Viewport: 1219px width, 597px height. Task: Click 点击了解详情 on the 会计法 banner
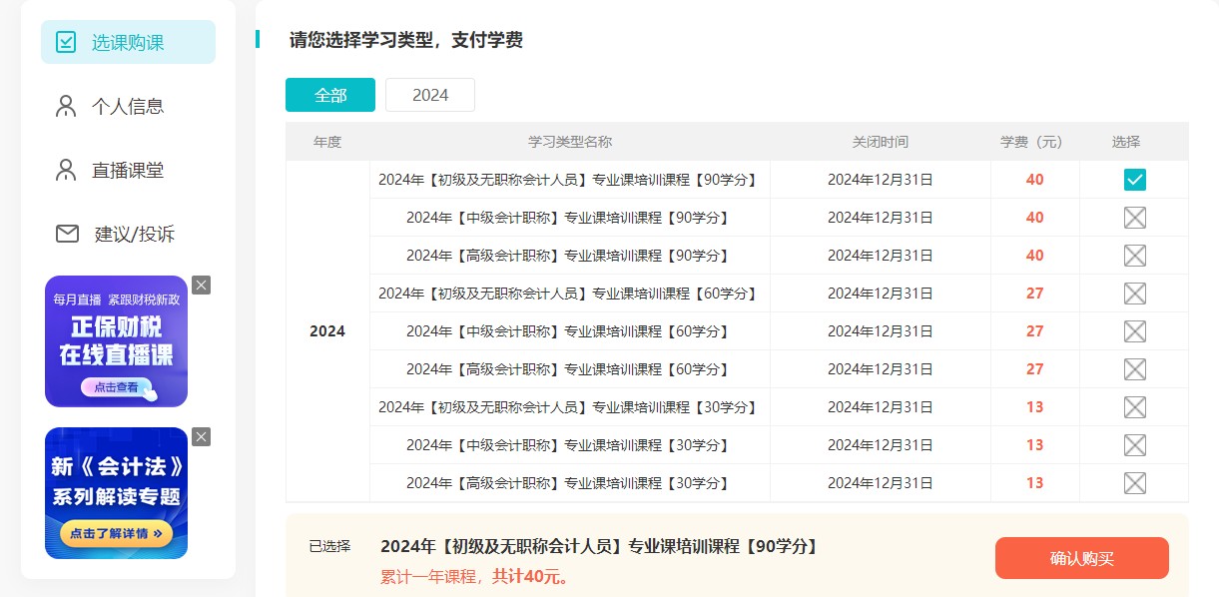[116, 534]
